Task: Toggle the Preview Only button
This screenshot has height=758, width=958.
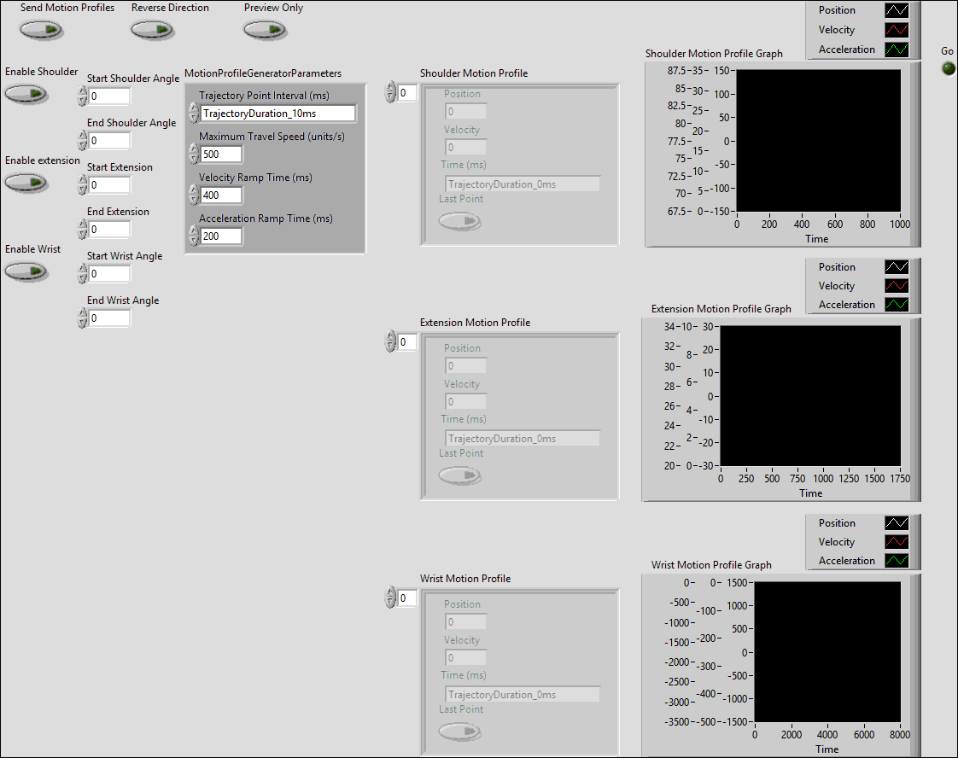Action: (x=264, y=30)
